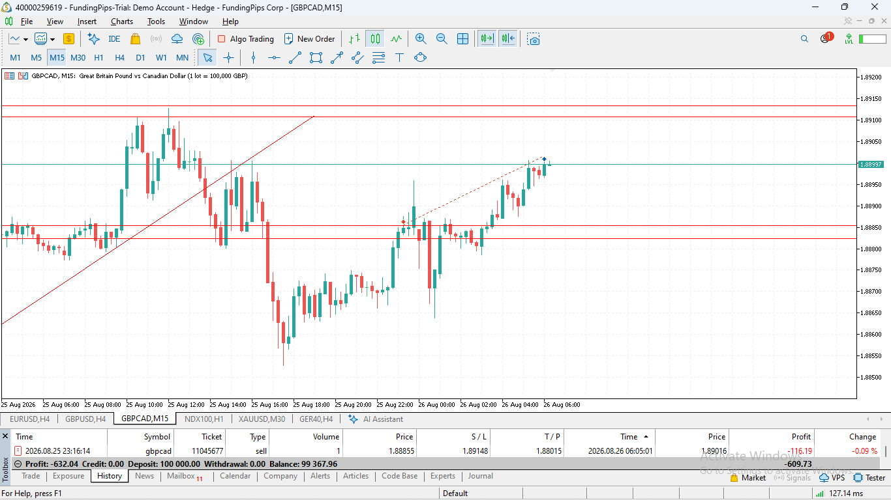The image size is (891, 500).
Task: Open the templates dropdown arrow
Action: [x=51, y=39]
